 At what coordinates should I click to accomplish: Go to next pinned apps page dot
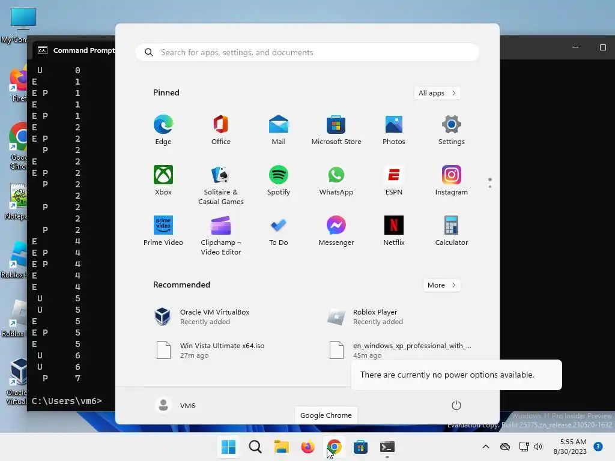point(490,187)
